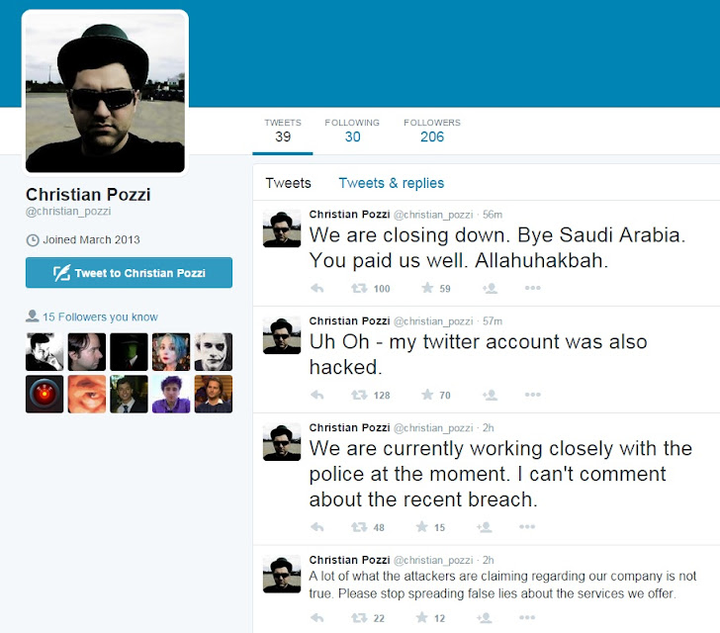The image size is (720, 633).
Task: Open the large profile photo
Action: tap(105, 92)
